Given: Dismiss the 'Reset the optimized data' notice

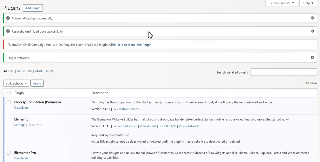Looking at the screenshot, I should (x=312, y=31).
